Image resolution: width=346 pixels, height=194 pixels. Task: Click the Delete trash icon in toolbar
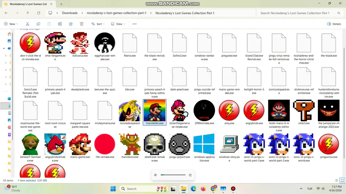coord(82,24)
